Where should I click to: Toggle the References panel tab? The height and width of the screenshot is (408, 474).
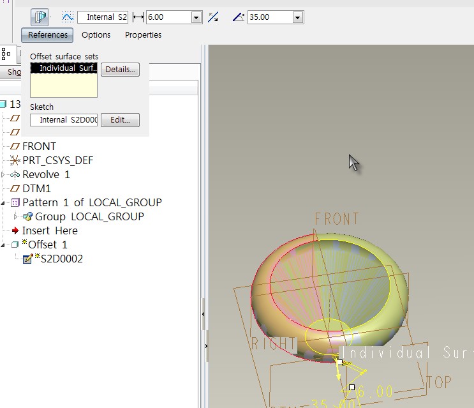(x=47, y=35)
